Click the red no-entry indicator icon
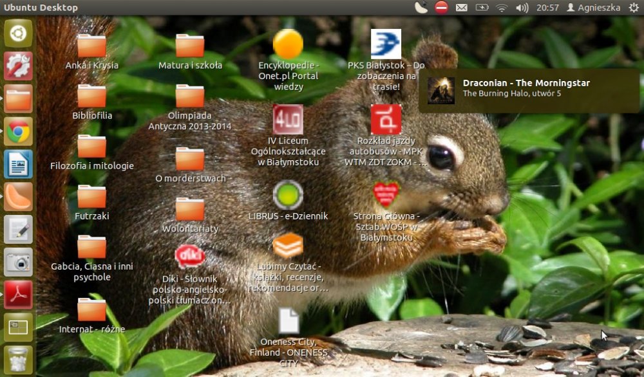This screenshot has width=644, height=377. click(x=442, y=7)
